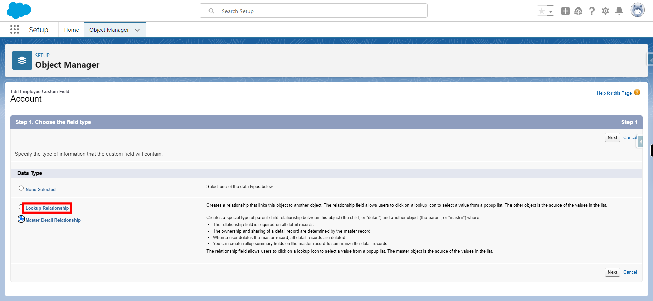
Task: Click the Data Type section heading
Action: coord(30,173)
